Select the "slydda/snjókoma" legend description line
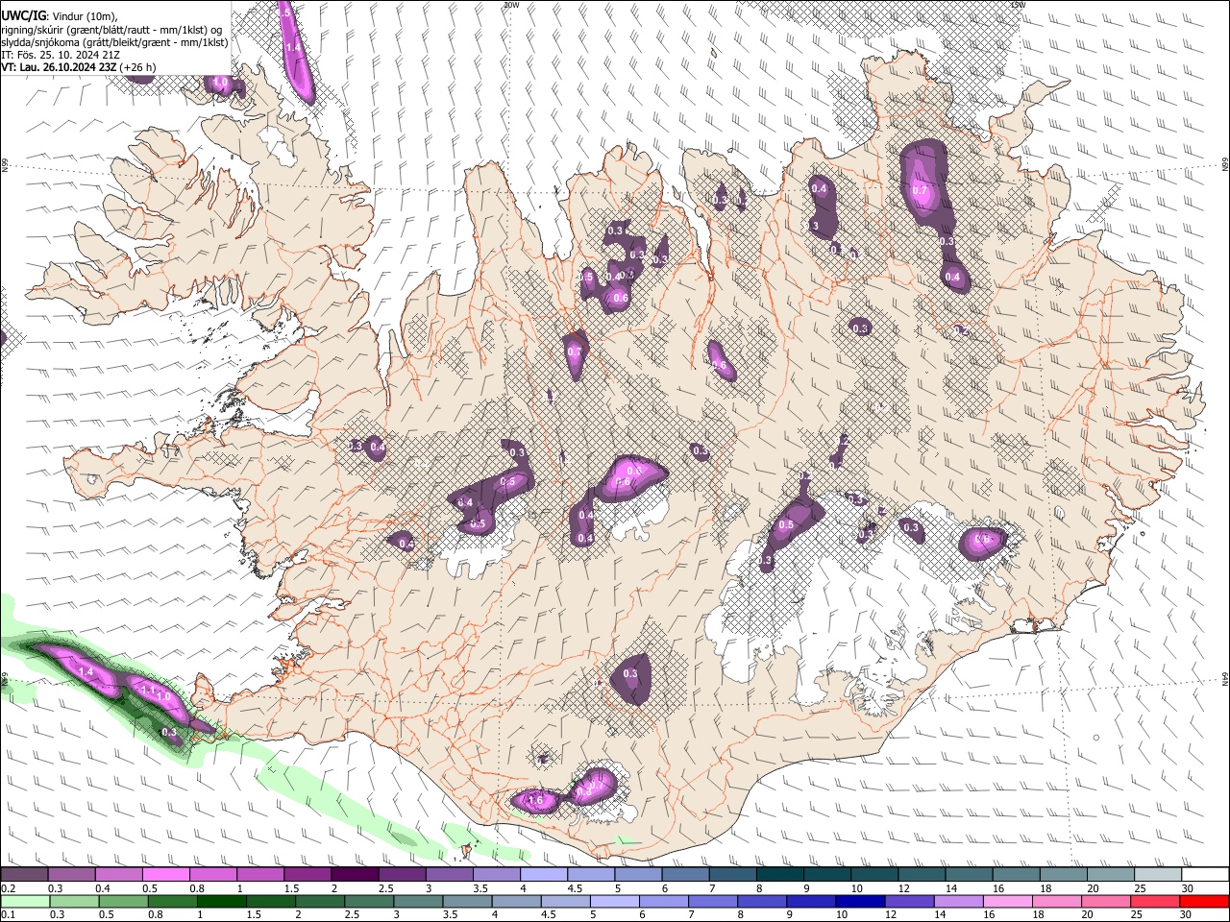This screenshot has width=1230, height=922. pyautogui.click(x=114, y=42)
